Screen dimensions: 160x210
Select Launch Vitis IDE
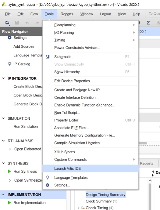[91, 168]
